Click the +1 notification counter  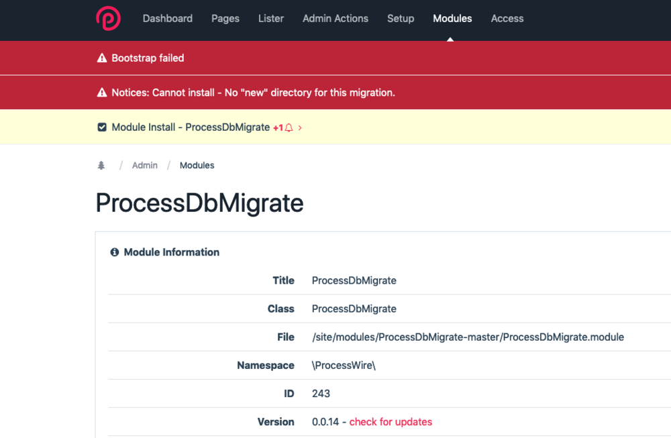(x=278, y=127)
